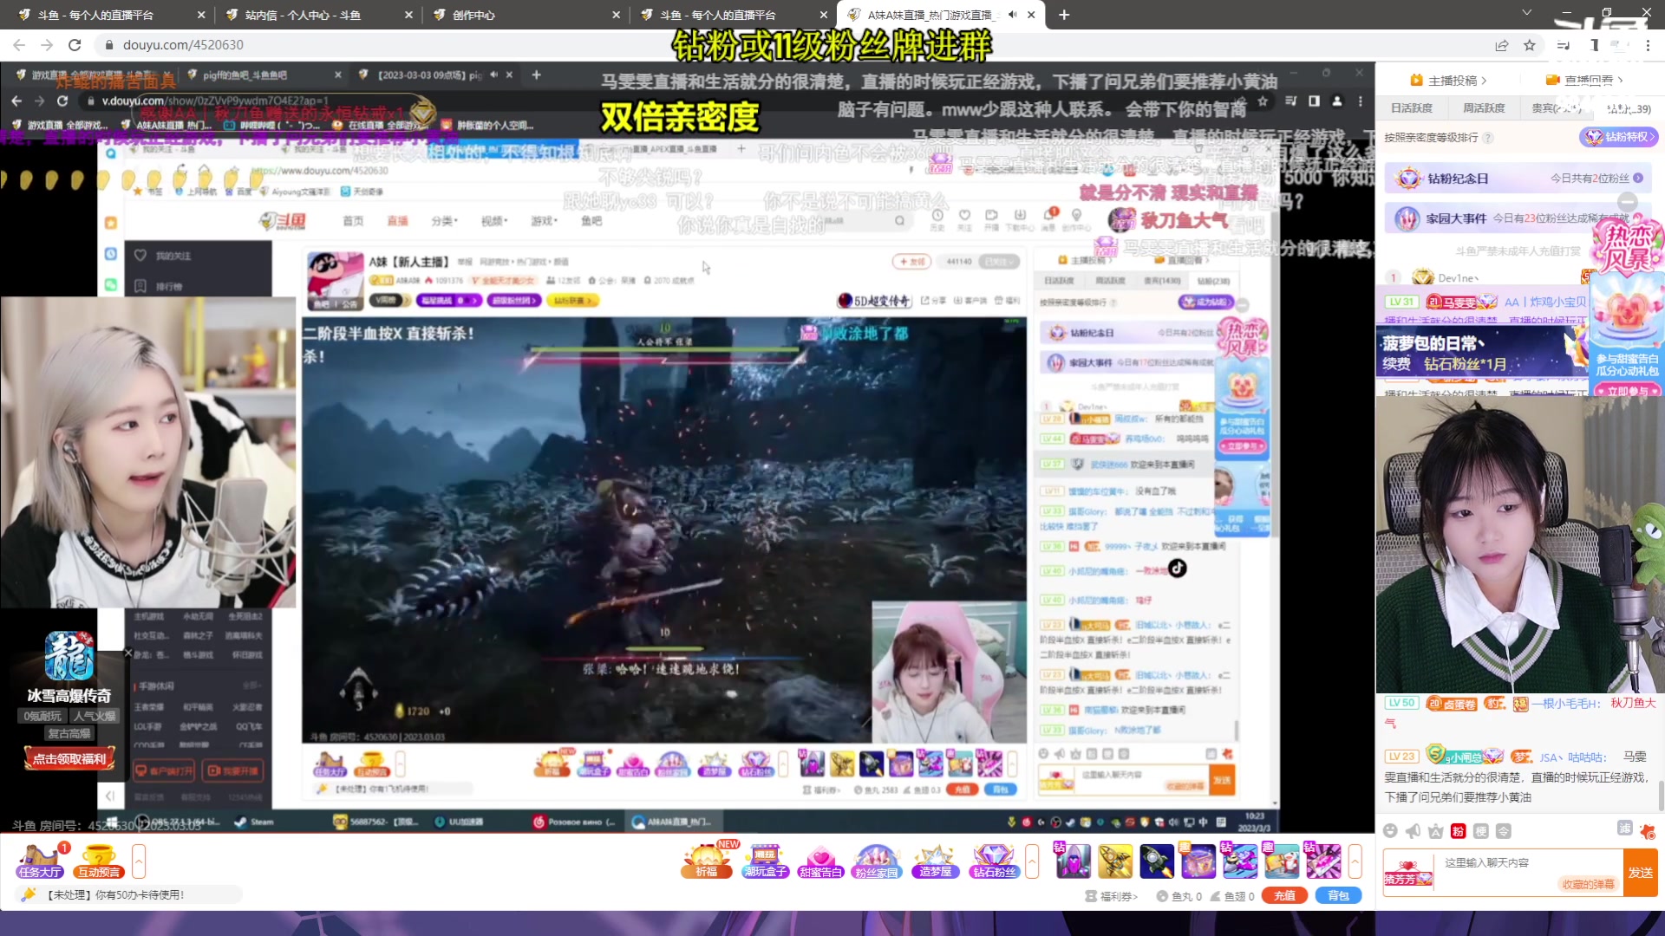Bookmark this page with the star icon
This screenshot has height=936, width=1665.
(1530, 45)
